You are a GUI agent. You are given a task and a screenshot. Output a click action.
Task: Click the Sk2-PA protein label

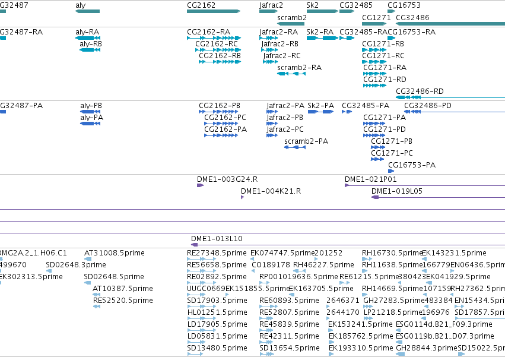pyautogui.click(x=321, y=106)
